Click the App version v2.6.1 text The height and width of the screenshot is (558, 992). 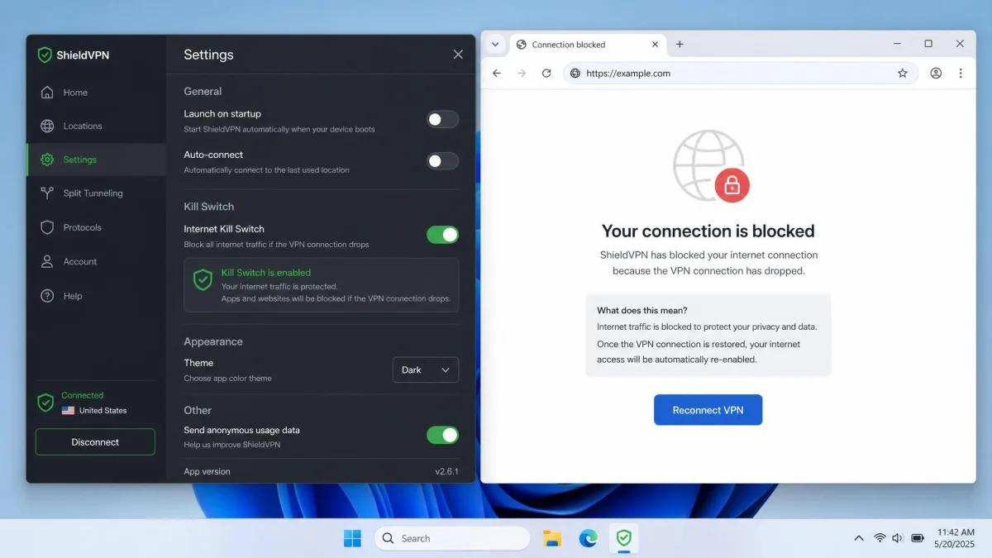point(321,471)
